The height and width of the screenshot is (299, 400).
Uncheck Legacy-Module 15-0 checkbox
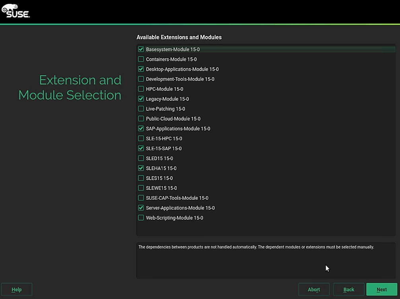click(141, 99)
